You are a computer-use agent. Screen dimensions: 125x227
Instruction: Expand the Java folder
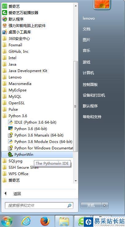click(10, 64)
